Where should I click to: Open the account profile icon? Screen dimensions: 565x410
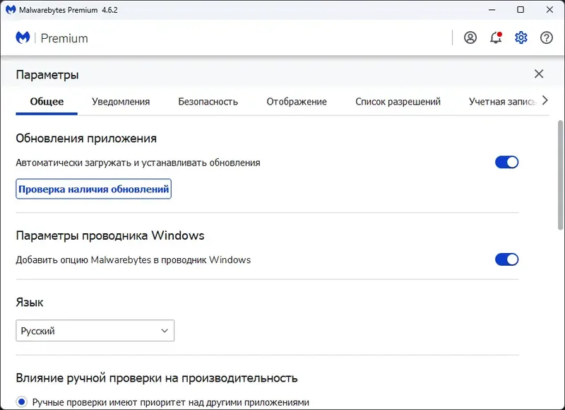pos(470,37)
